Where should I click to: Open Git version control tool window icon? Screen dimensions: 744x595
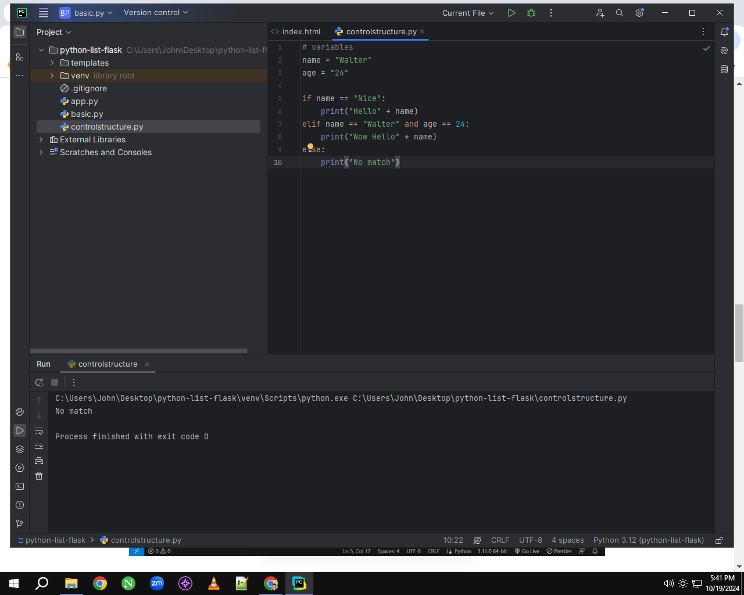(x=20, y=524)
